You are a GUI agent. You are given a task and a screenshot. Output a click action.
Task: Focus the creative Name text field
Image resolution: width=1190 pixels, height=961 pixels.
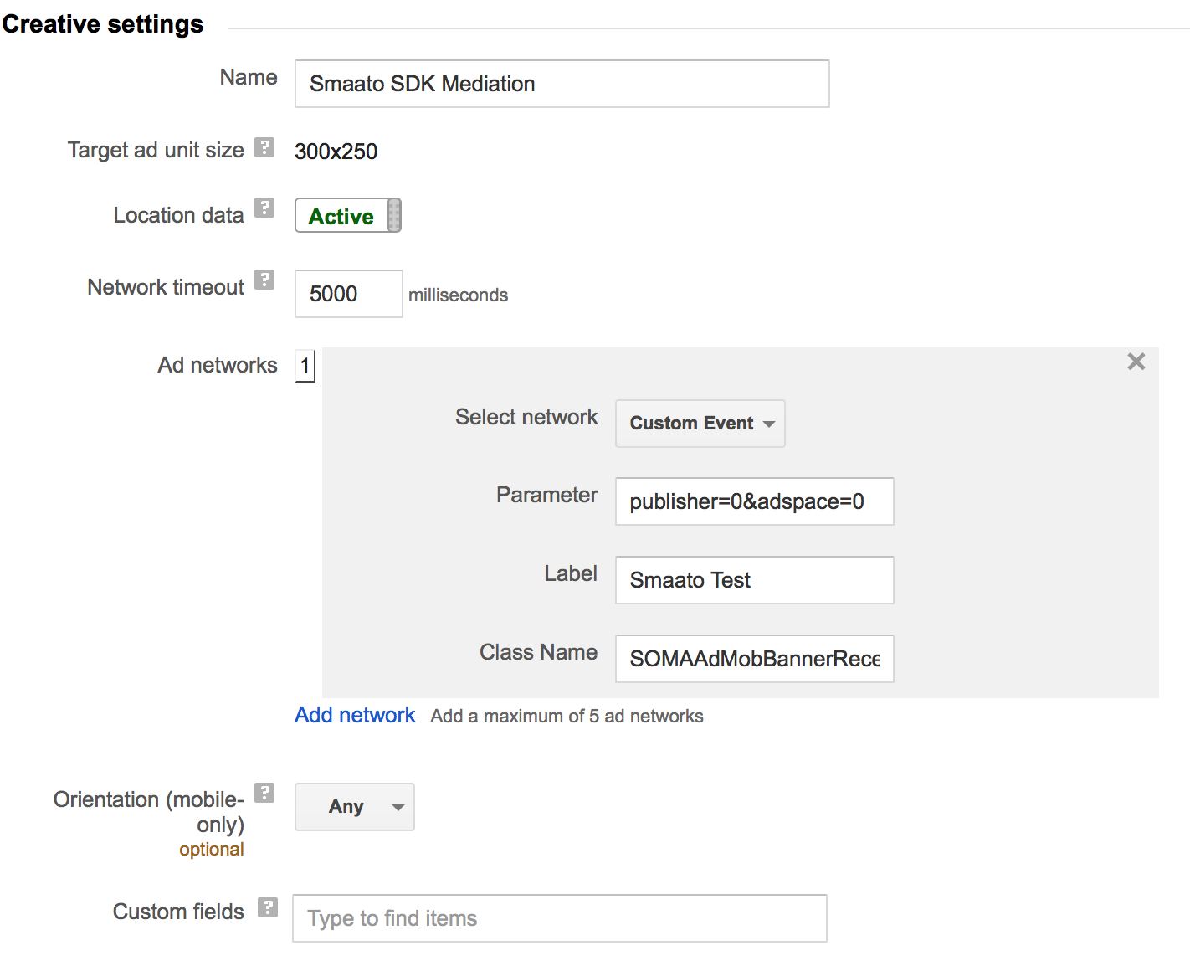point(562,84)
